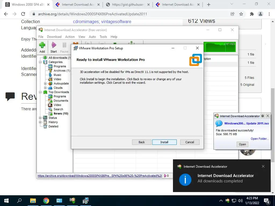Screen dimensions: 275x206
Task: Expand the Status node
Action: click(x=40, y=118)
